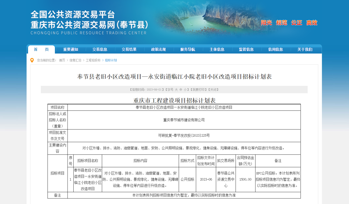Click the 合同预估金额(万元) column header
The image size is (349, 204).
click(246, 161)
